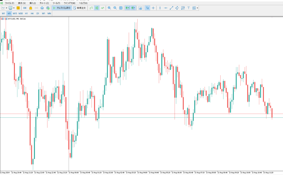This screenshot has width=283, height=175.
Task: Open the IDE (MetaEditor) icon
Action: pyautogui.click(x=25, y=8)
